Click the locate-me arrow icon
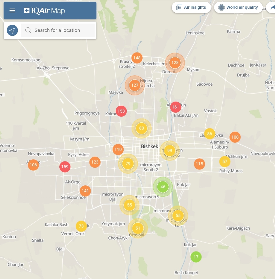 (12, 30)
